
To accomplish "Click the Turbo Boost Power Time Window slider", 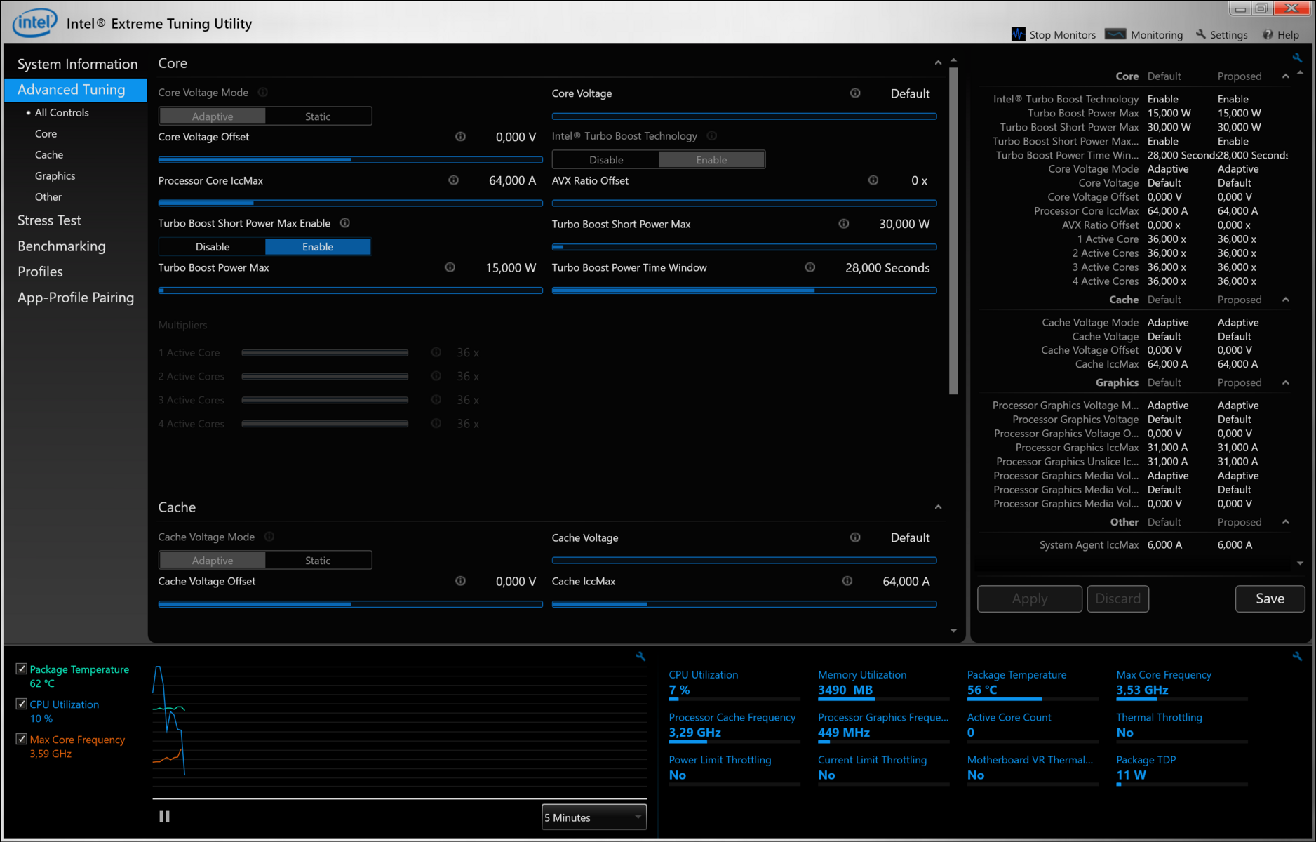I will (744, 290).
